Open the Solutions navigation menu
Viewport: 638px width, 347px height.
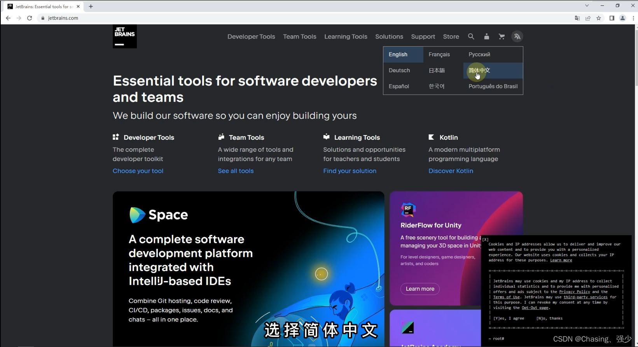pyautogui.click(x=389, y=36)
